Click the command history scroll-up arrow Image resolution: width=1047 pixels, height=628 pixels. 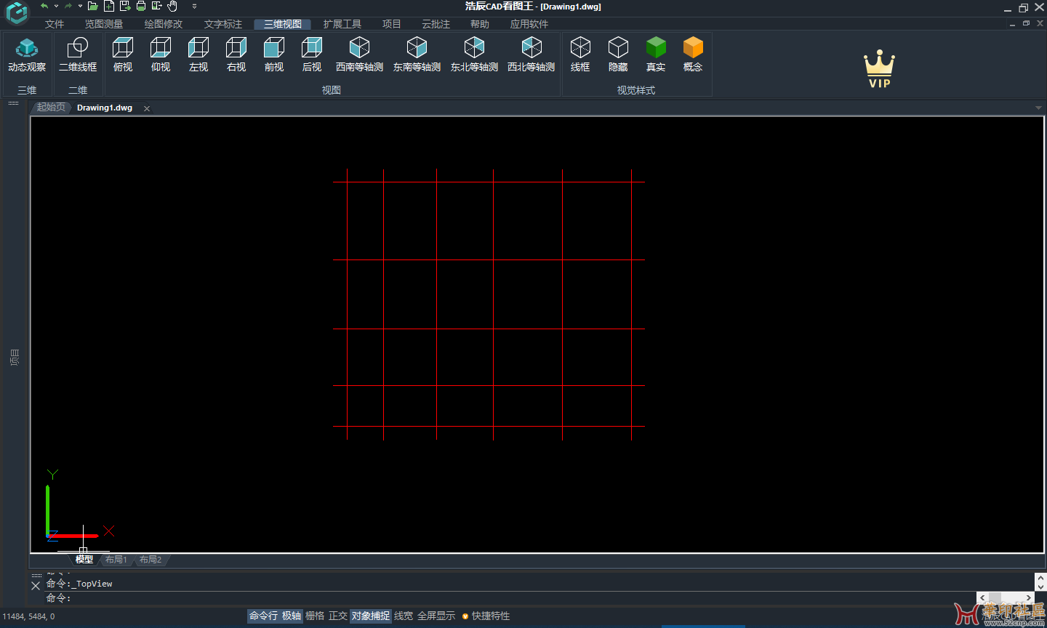(1040, 578)
